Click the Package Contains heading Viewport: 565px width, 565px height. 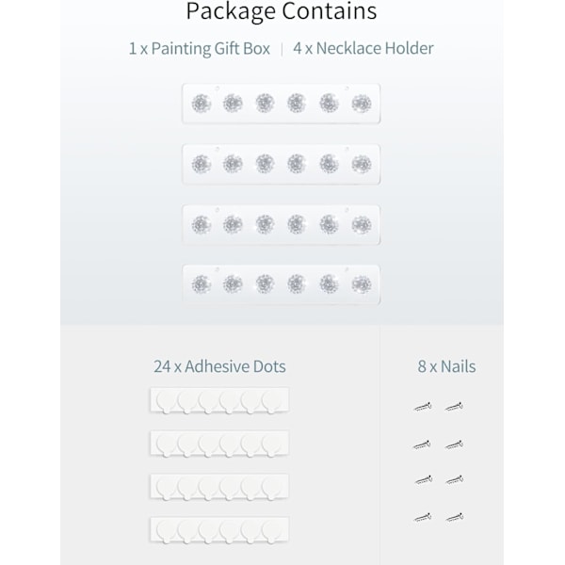282,11
